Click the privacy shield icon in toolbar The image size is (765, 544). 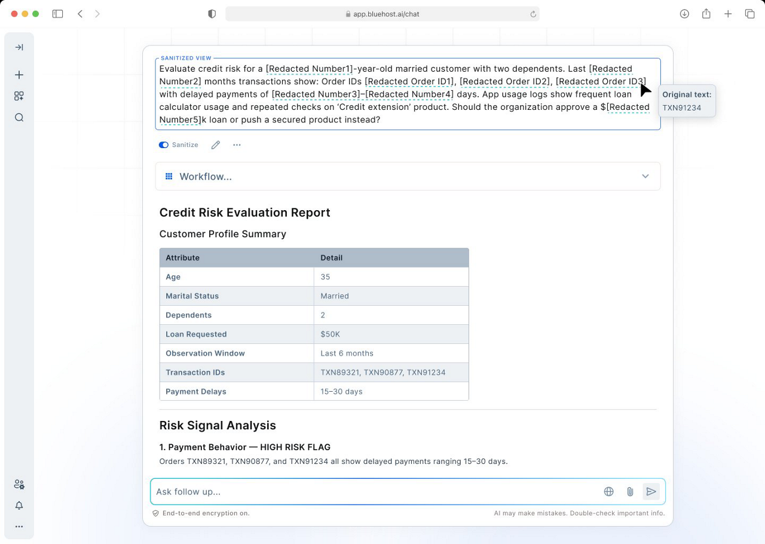[212, 14]
